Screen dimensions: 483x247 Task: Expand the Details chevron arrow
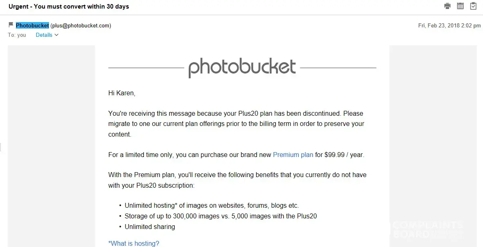tap(56, 35)
